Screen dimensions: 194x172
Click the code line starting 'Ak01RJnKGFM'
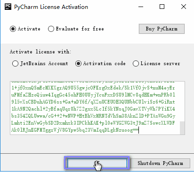(75, 130)
